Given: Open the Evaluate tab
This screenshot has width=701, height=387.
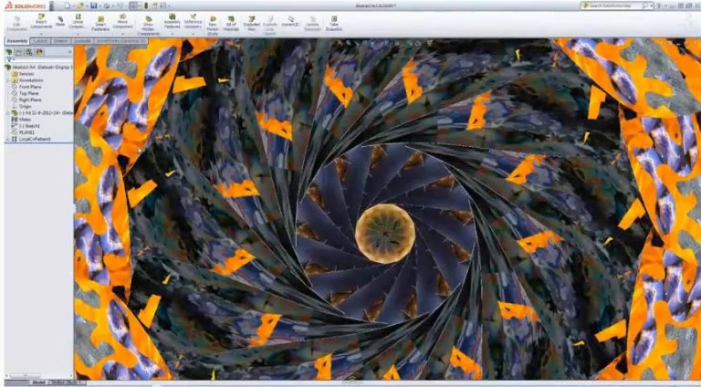Looking at the screenshot, I should click(82, 41).
